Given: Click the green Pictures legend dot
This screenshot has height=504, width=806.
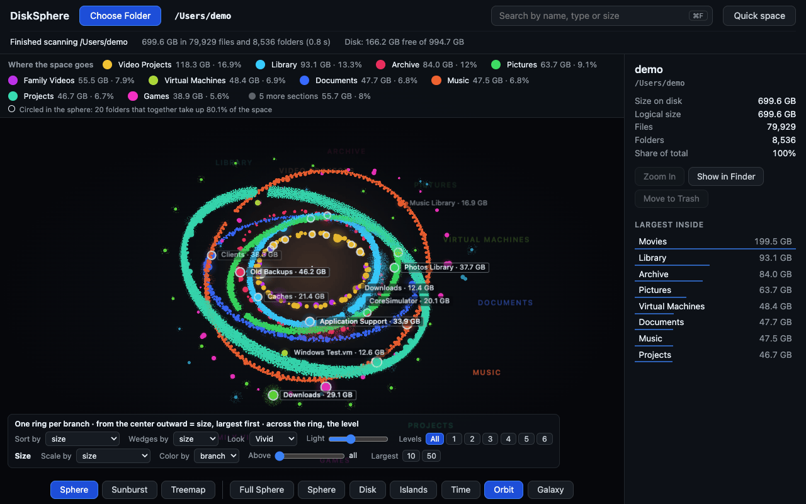Looking at the screenshot, I should [x=496, y=65].
